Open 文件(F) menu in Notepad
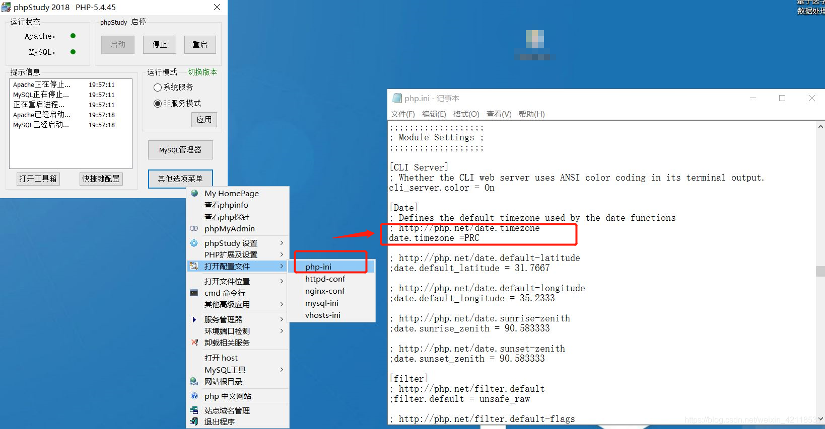This screenshot has width=825, height=429. (x=402, y=114)
